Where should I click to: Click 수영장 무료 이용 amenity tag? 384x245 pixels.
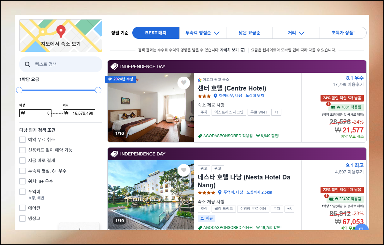(254, 209)
